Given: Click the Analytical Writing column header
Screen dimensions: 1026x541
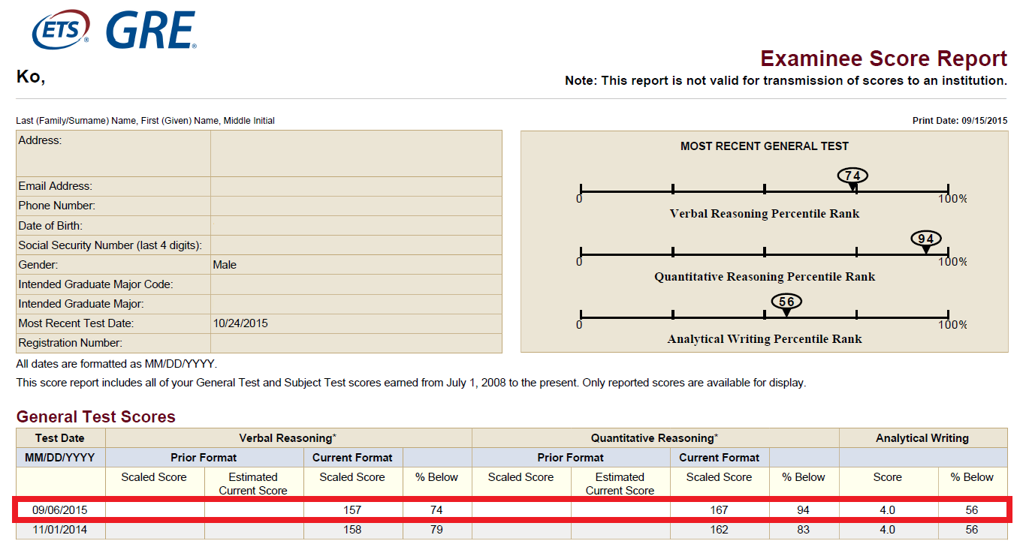Looking at the screenshot, I should tap(922, 438).
